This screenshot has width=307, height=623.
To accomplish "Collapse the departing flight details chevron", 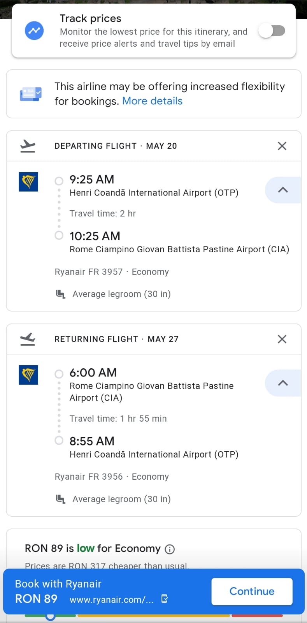I will (283, 190).
